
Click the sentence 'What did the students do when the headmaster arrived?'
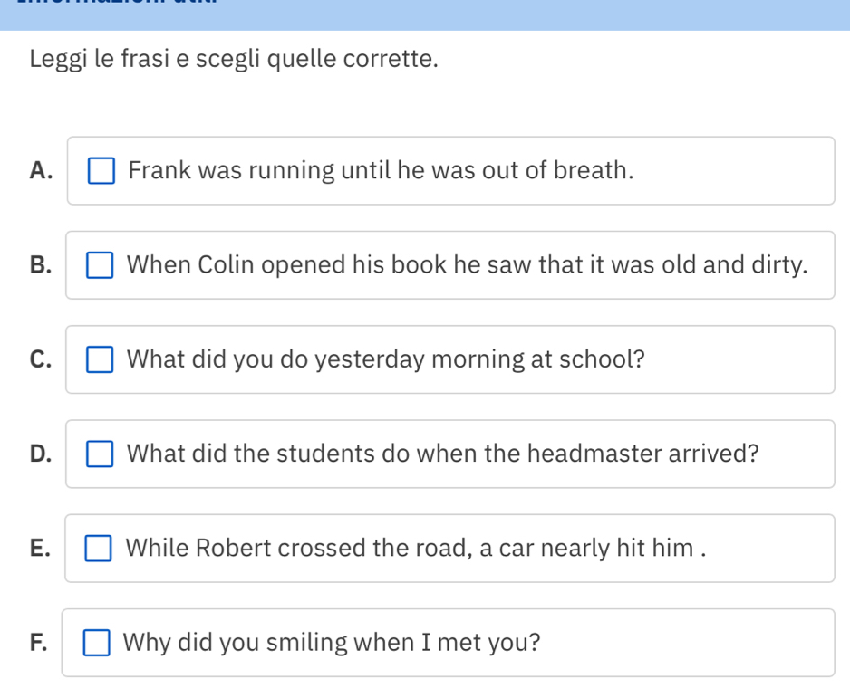tap(442, 454)
